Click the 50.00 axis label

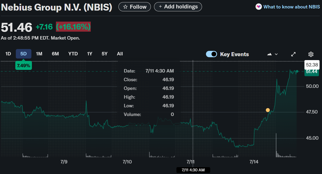(312, 86)
